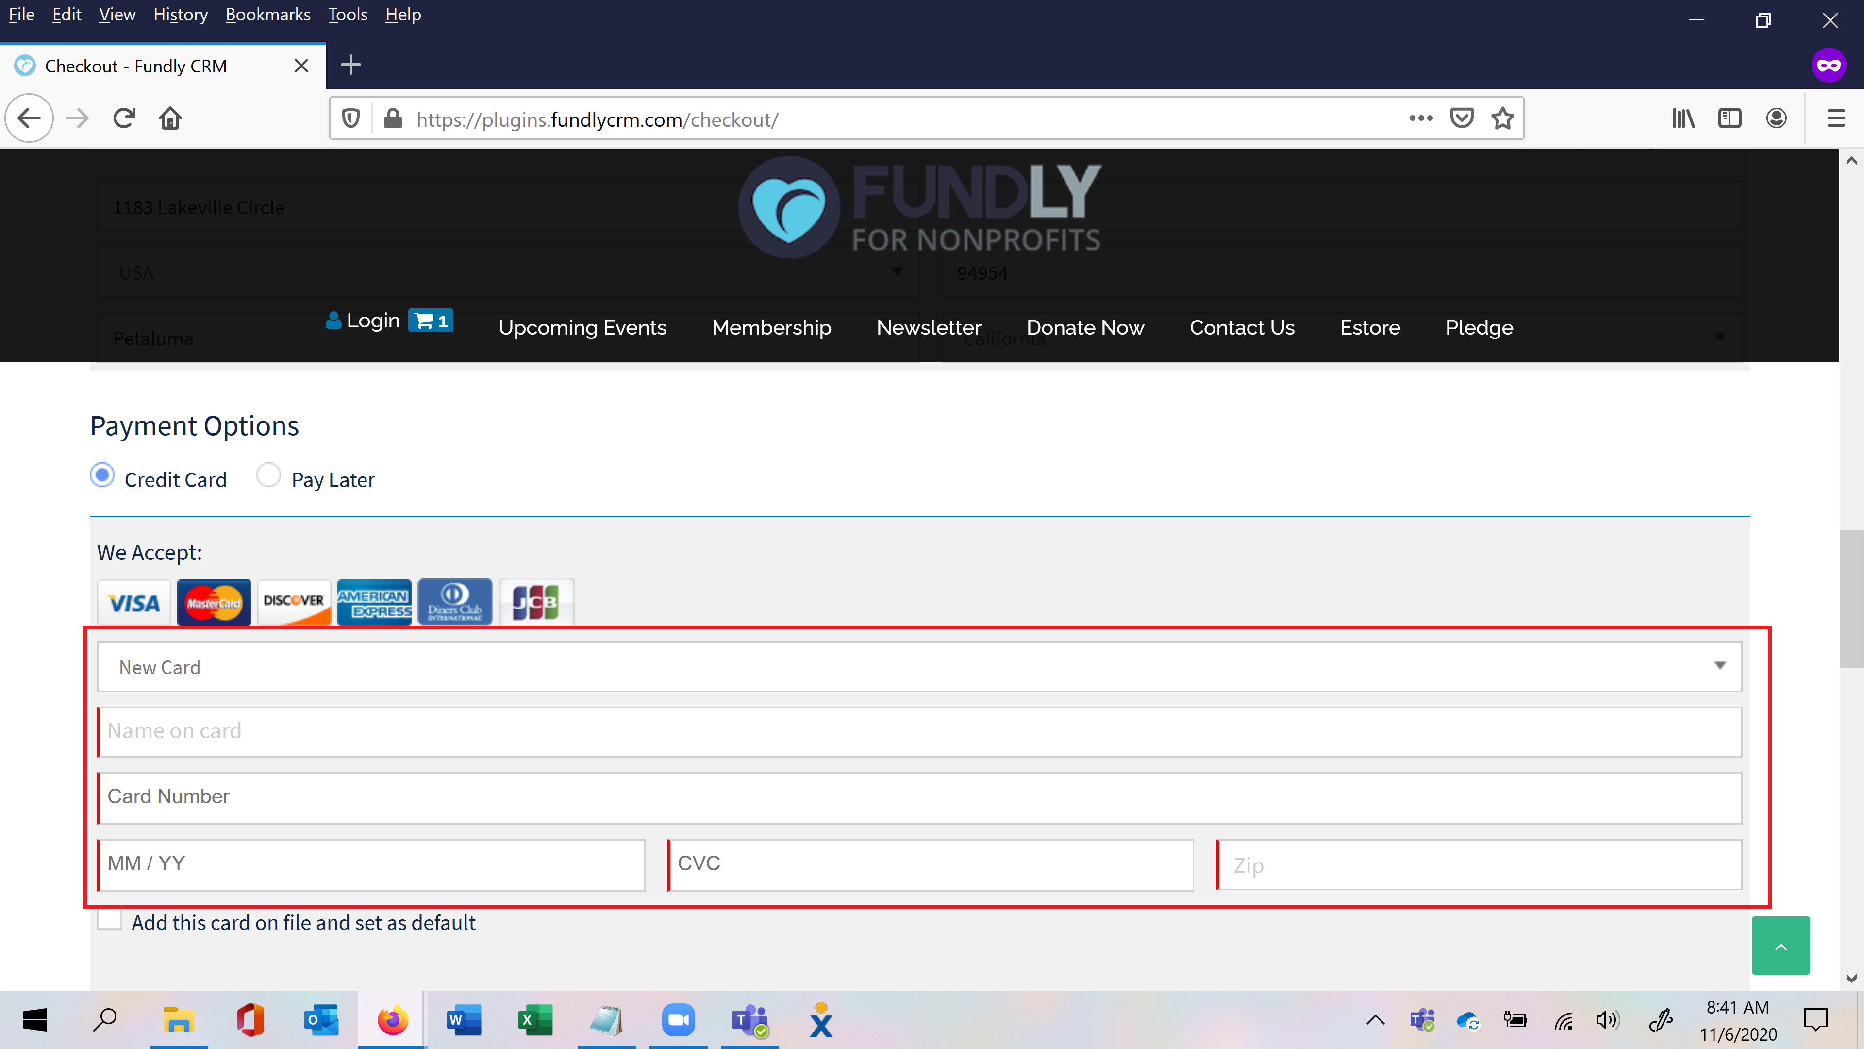The width and height of the screenshot is (1864, 1049).
Task: Open the Estore nav link
Action: pyautogui.click(x=1370, y=327)
